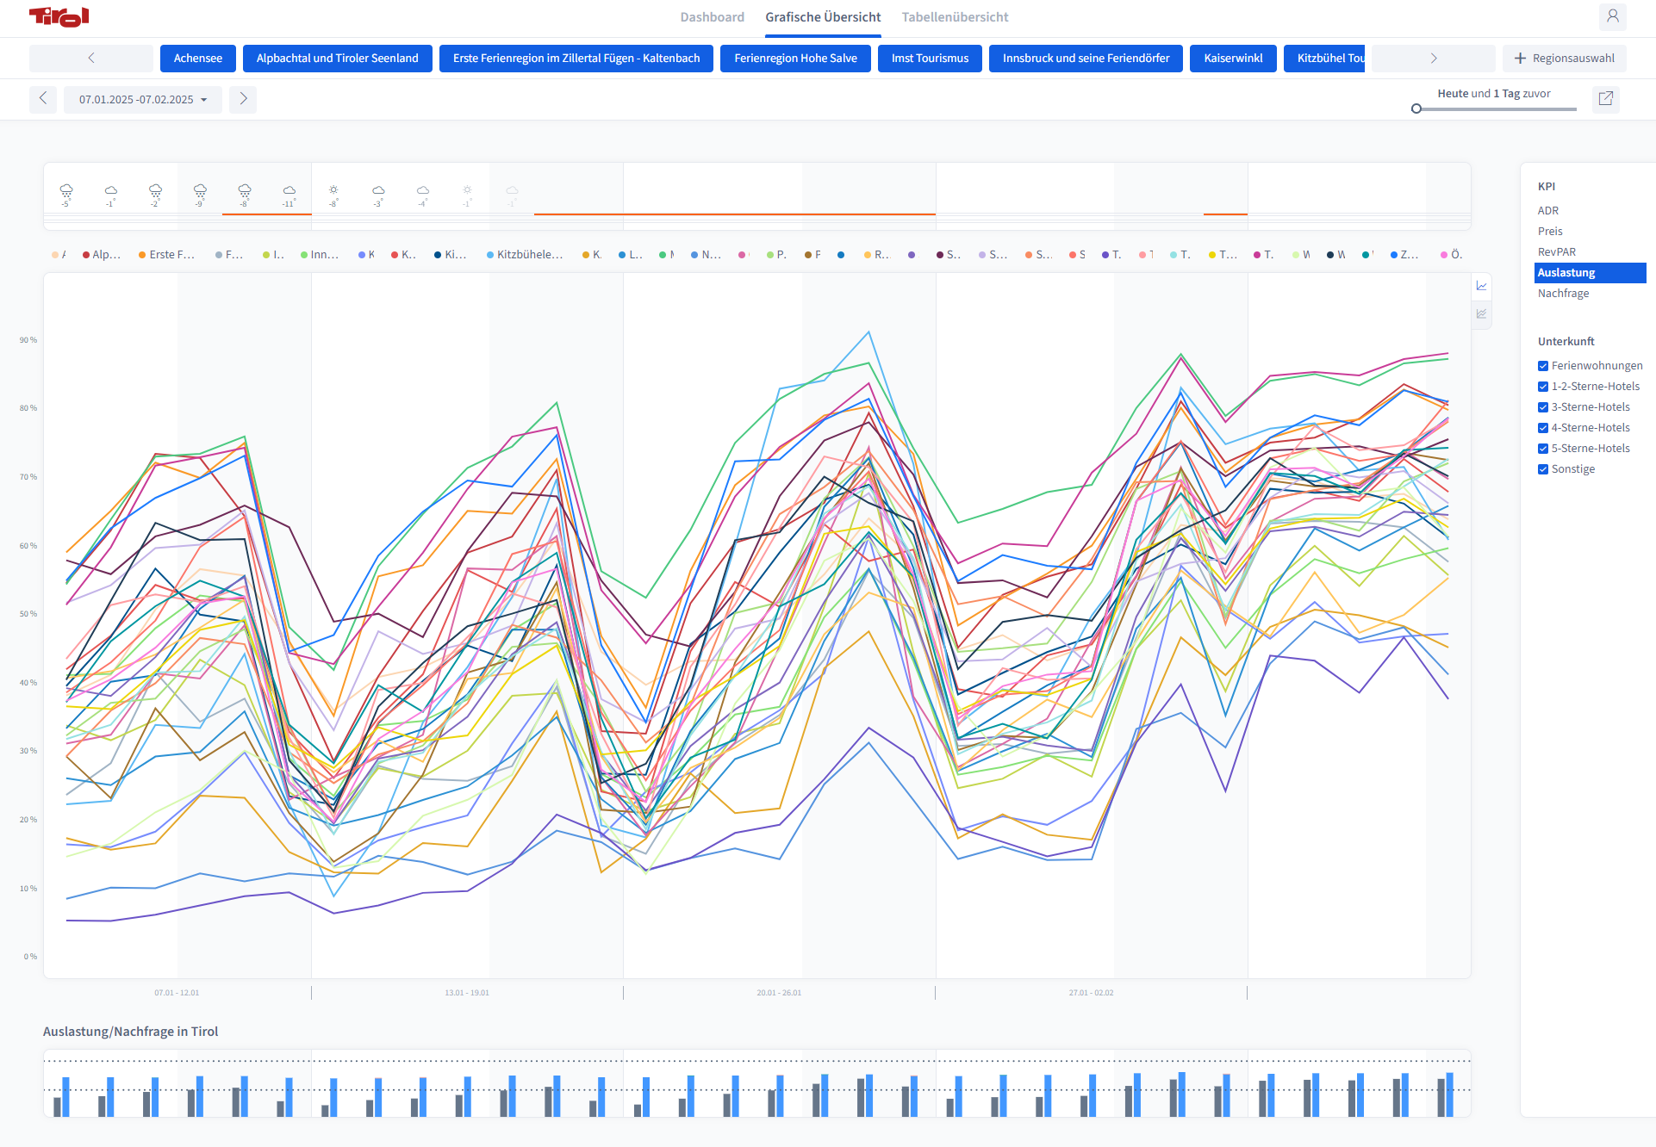This screenshot has height=1147, width=1656.
Task: Uncheck the 3-Sterne-Hotels checkbox
Action: 1543,407
